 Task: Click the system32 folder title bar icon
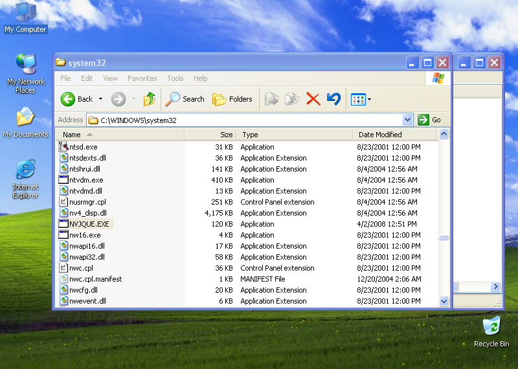(60, 62)
